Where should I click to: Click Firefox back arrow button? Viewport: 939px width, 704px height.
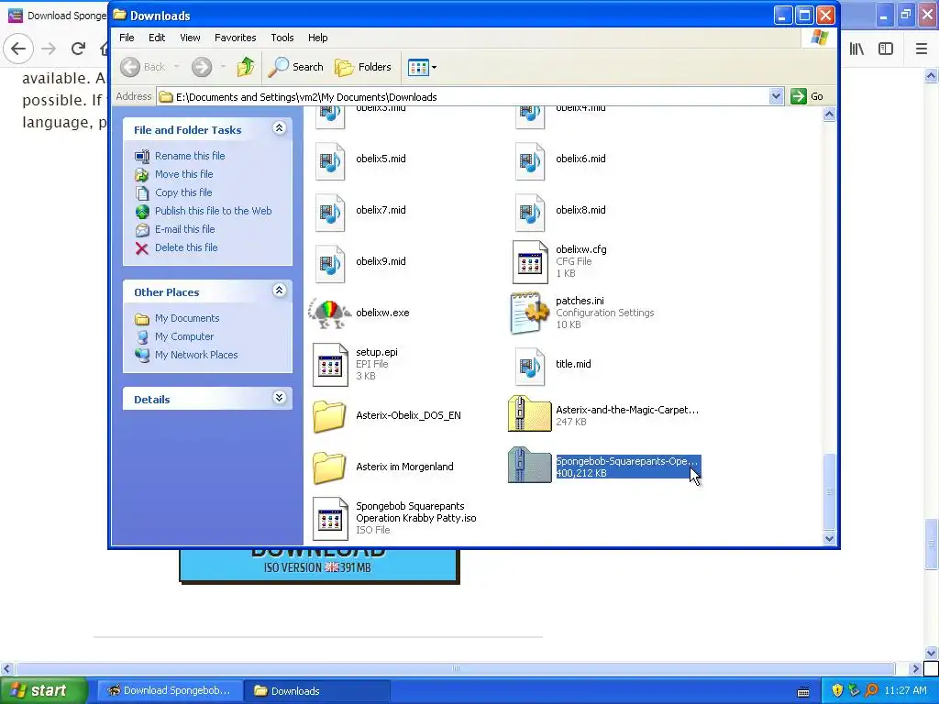tap(18, 49)
